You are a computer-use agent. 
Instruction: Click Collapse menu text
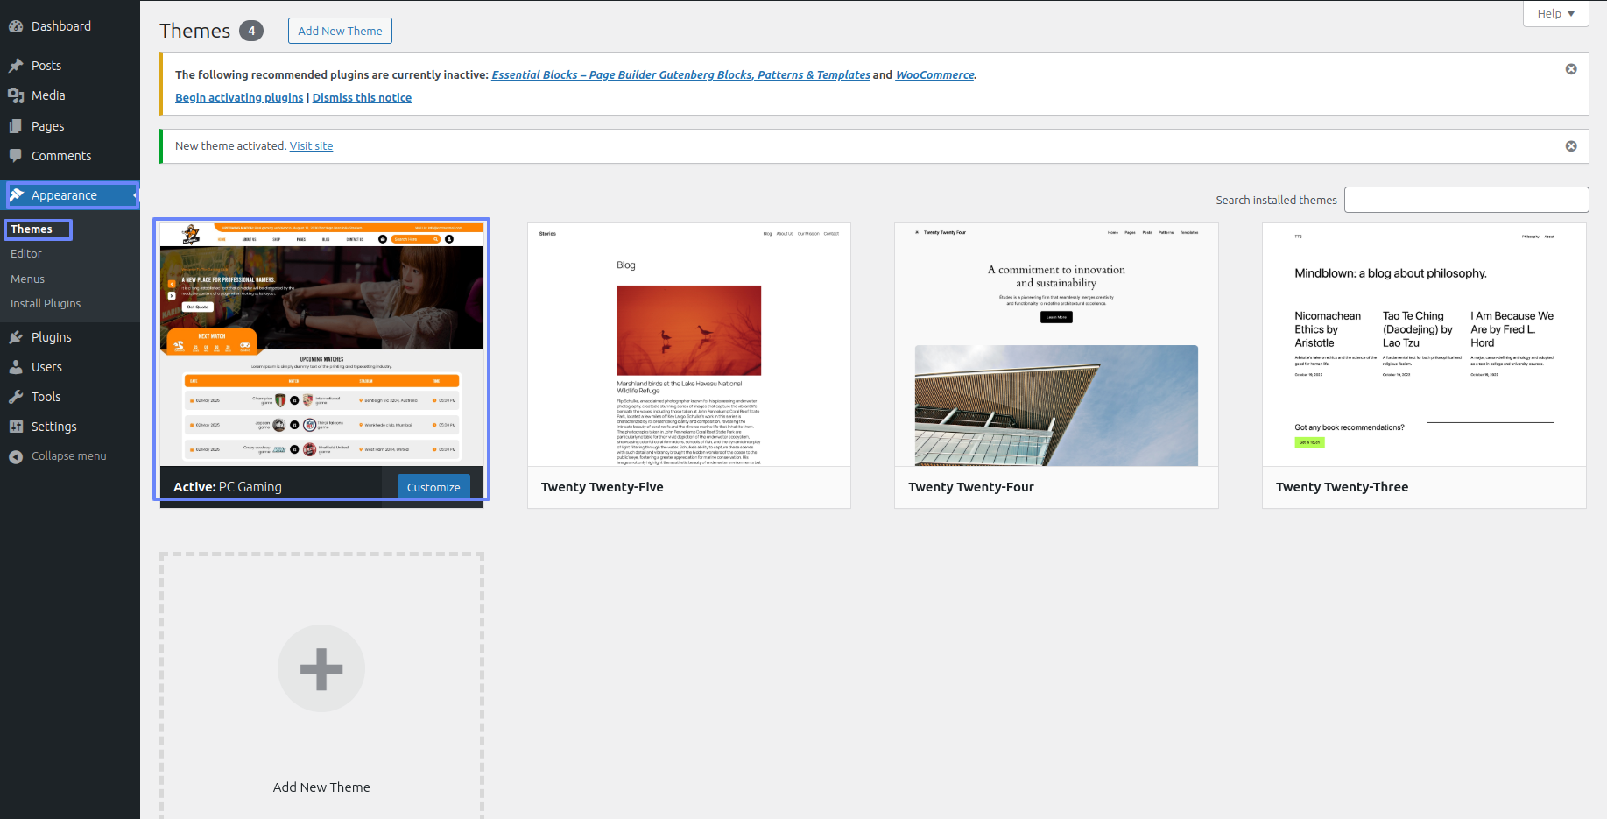(69, 456)
